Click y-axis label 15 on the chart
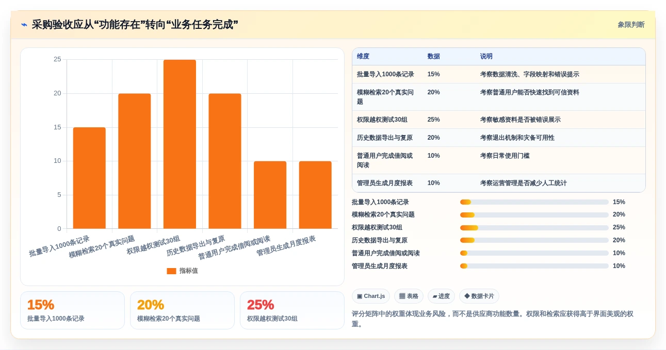 tap(57, 127)
